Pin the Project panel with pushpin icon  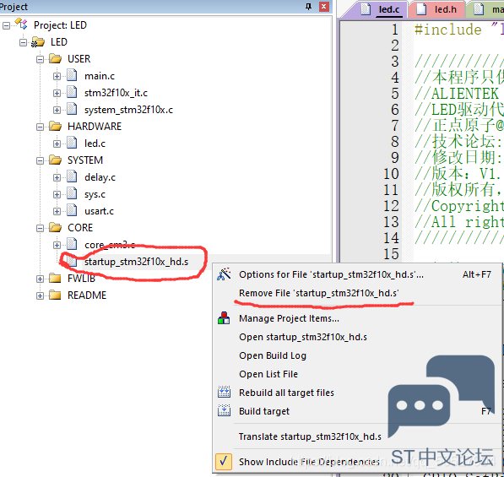[308, 7]
